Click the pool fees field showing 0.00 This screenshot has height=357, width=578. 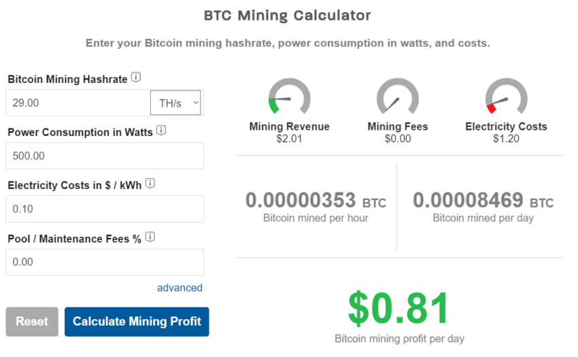(x=105, y=262)
